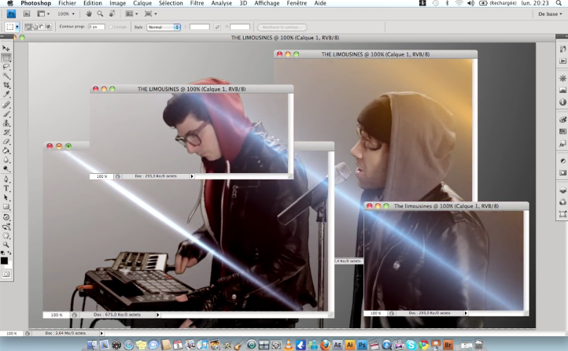Image resolution: width=568 pixels, height=351 pixels.
Task: Select the 3D Rotate tool
Action: point(6,217)
